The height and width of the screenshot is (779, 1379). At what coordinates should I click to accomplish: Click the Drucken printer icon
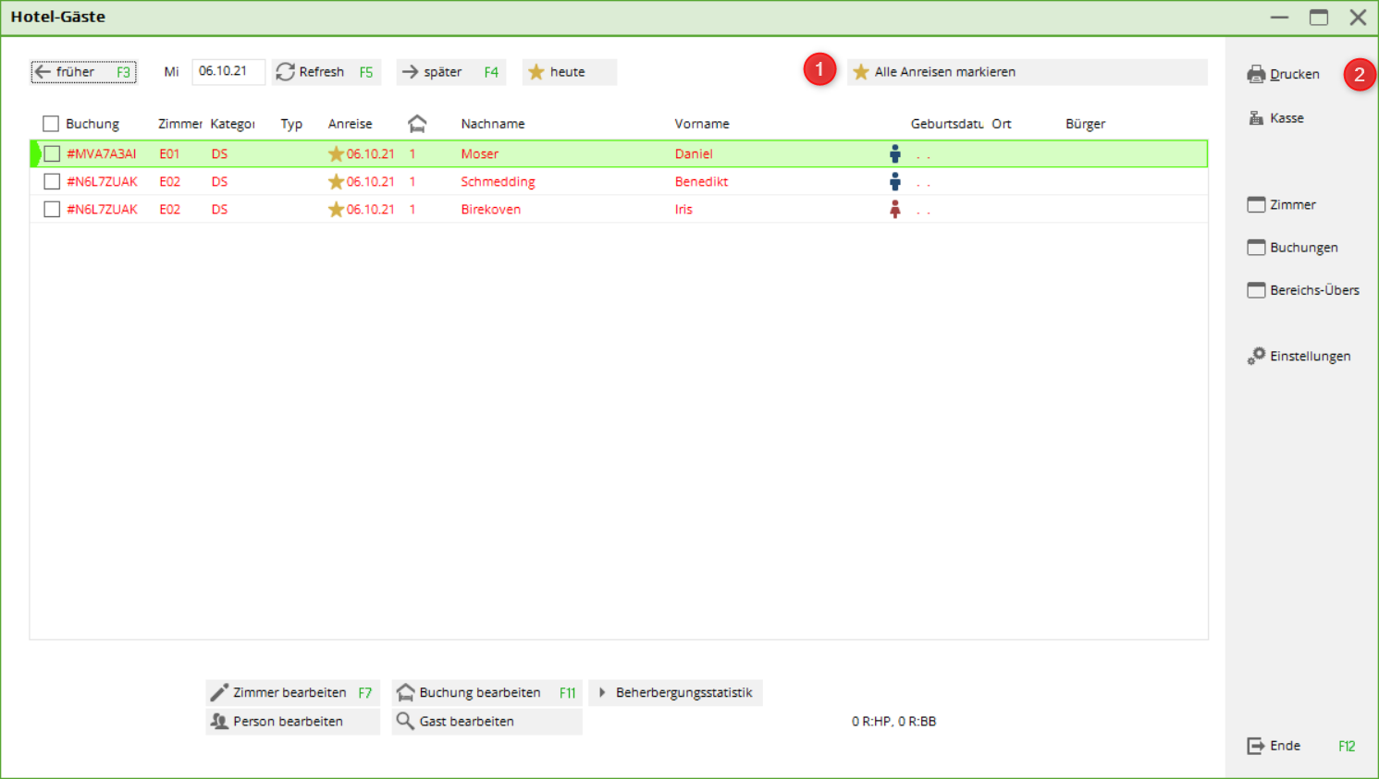tap(1256, 75)
